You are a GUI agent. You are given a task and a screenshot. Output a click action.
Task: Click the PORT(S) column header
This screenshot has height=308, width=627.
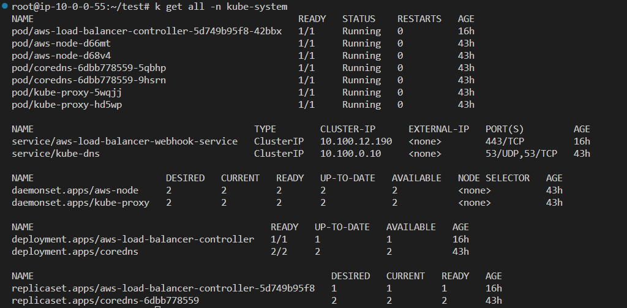point(505,129)
